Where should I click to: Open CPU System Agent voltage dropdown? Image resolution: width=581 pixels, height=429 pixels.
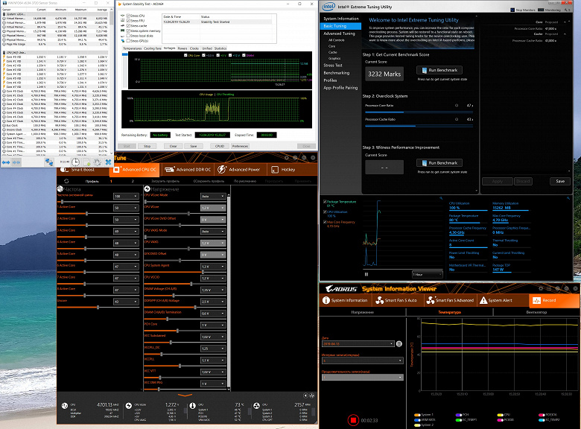[213, 267]
